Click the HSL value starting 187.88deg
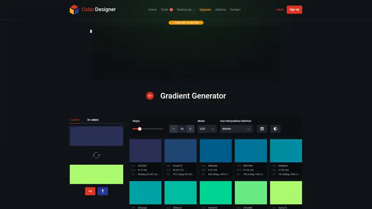 point(289,175)
